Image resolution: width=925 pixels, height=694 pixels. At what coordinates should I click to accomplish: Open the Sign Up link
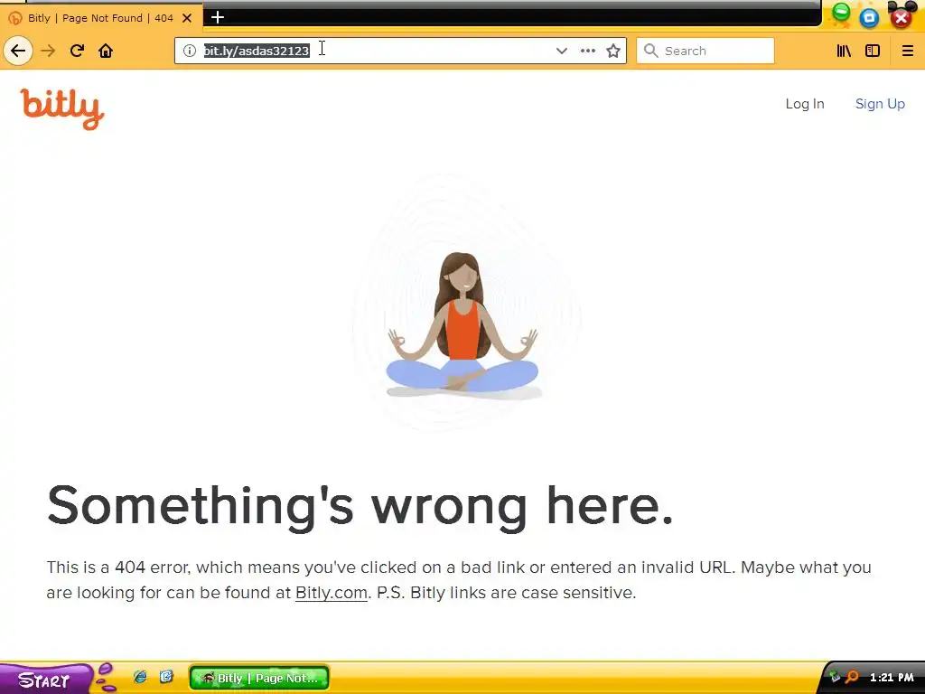[x=880, y=104]
